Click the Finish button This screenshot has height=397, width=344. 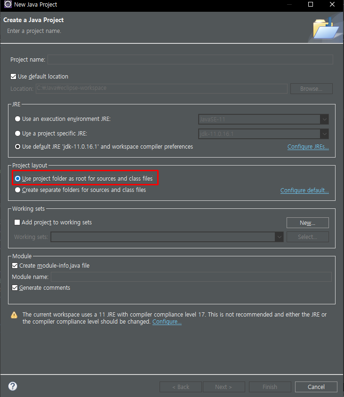270,387
